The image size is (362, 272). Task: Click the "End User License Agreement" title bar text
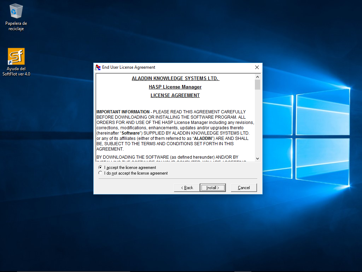[x=129, y=67]
